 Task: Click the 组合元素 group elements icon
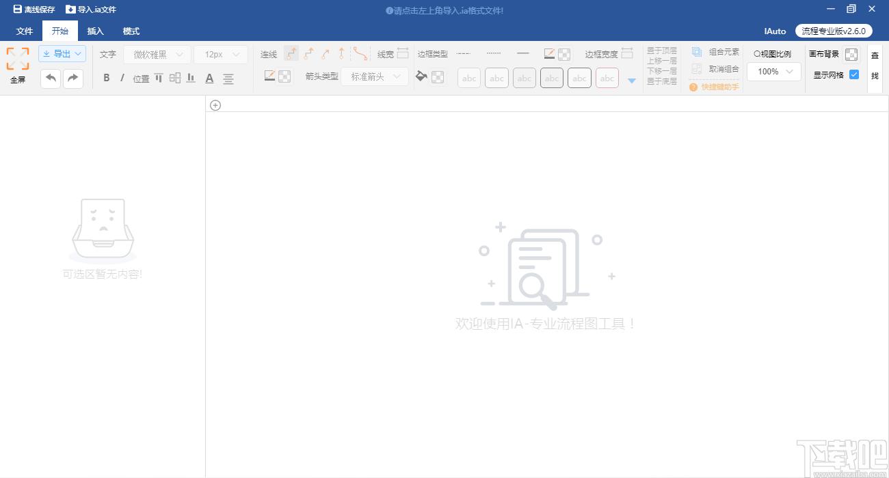tap(697, 52)
